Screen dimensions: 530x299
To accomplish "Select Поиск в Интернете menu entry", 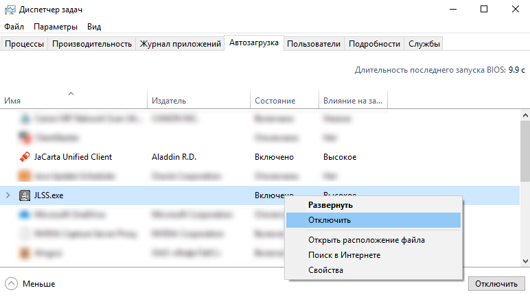I will click(x=344, y=255).
